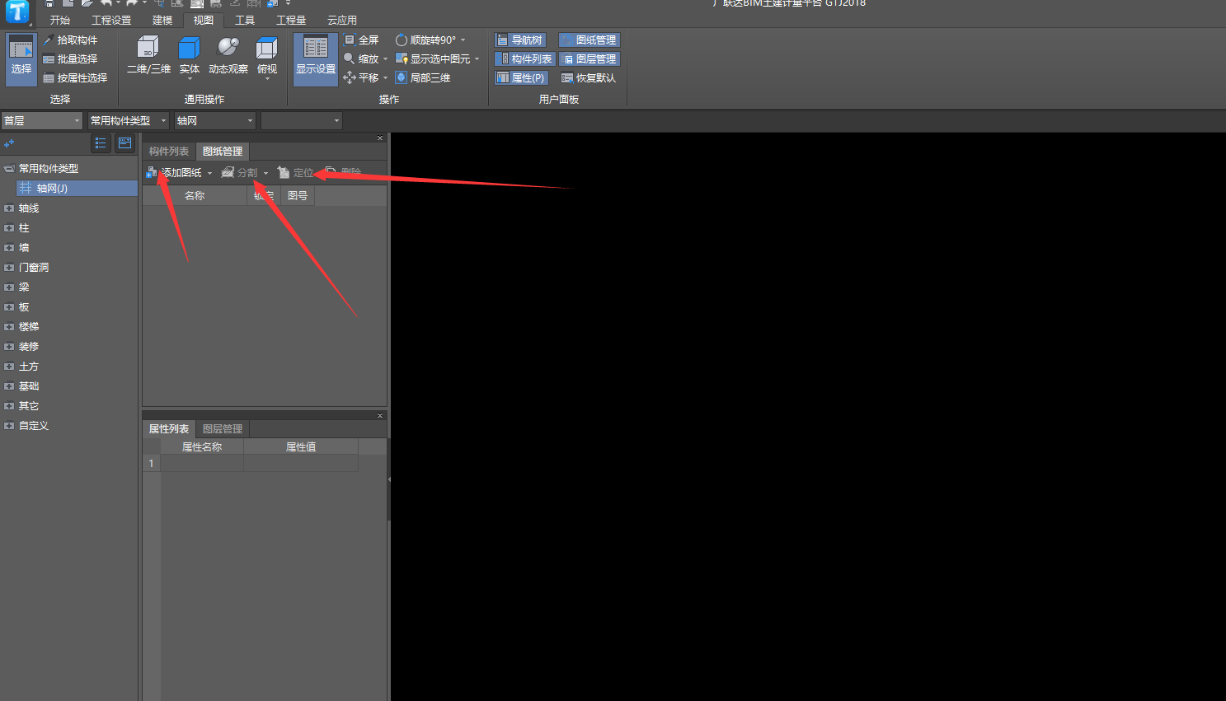Click 恢复默认 restore default layout
This screenshot has width=1226, height=701.
click(589, 77)
